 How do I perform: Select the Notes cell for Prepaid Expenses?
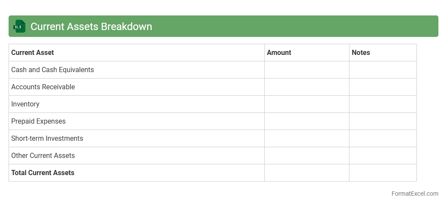(x=383, y=121)
